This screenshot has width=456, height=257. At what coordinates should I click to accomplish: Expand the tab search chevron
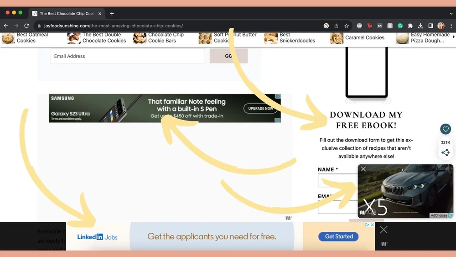click(x=451, y=13)
